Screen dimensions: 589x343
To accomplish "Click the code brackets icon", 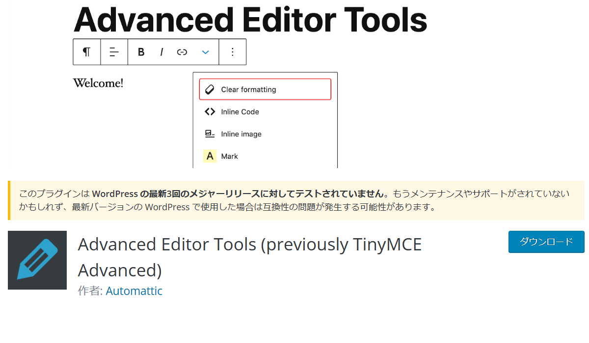I will (x=210, y=112).
